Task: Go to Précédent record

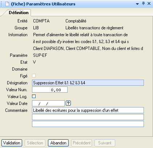Action: tap(81, 143)
